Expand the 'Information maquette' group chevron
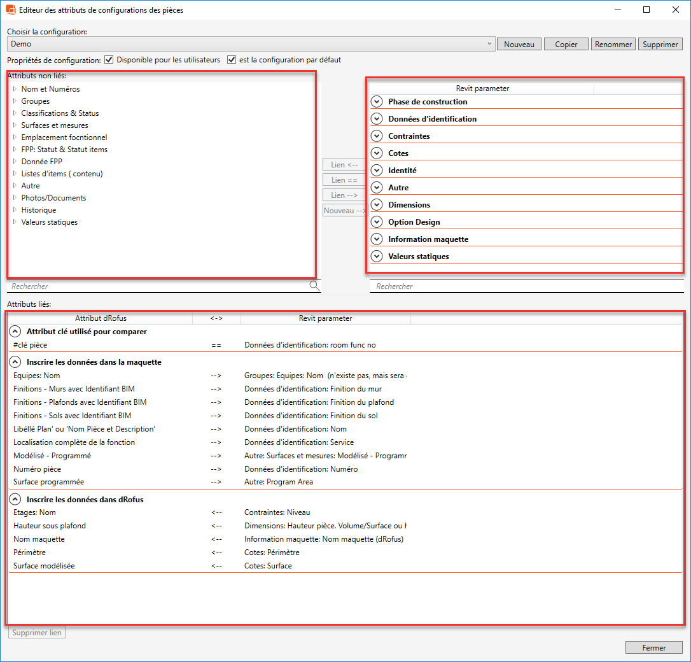 pyautogui.click(x=377, y=239)
